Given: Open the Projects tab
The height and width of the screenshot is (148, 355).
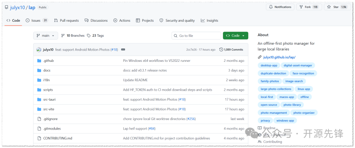Looking at the screenshot, I should 145,20.
